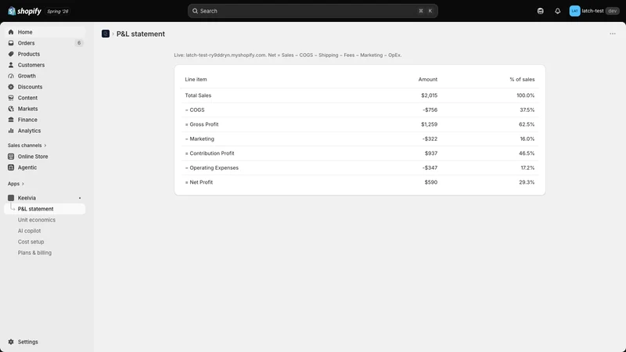Click the P&L statement page title
The width and height of the screenshot is (626, 352).
click(141, 34)
